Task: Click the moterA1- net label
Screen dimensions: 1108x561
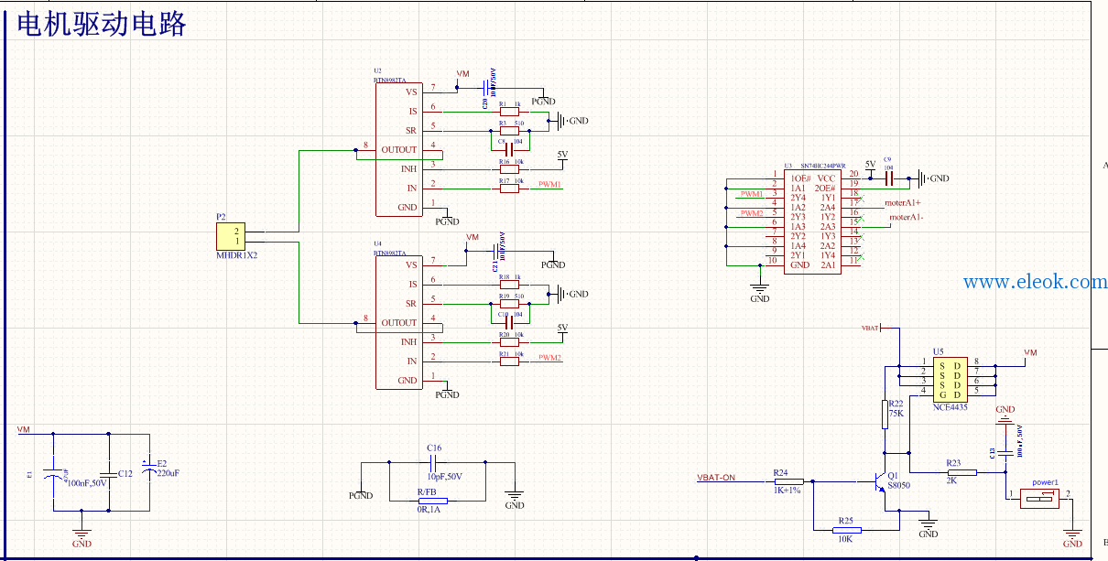Action: click(907, 217)
